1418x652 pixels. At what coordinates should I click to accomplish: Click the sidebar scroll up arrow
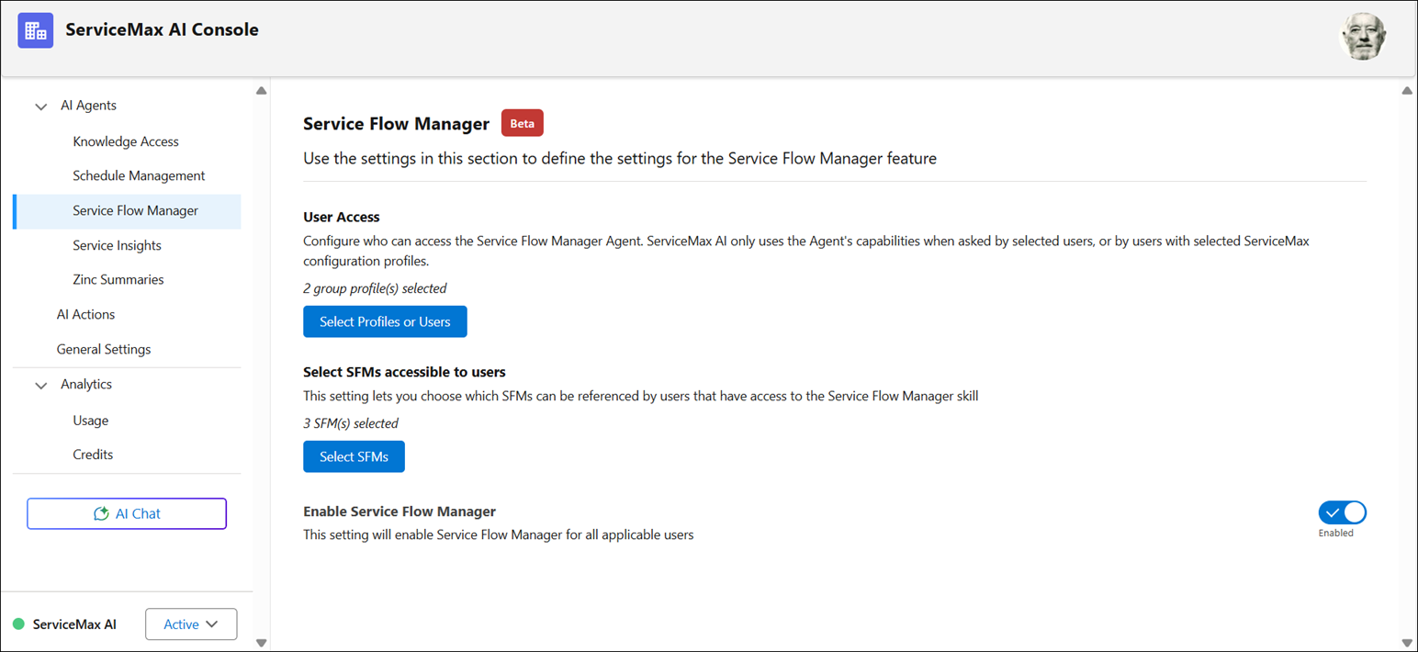pyautogui.click(x=262, y=90)
